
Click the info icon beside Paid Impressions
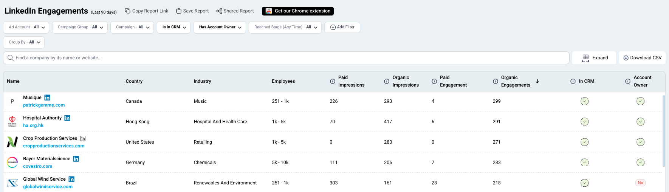point(333,81)
